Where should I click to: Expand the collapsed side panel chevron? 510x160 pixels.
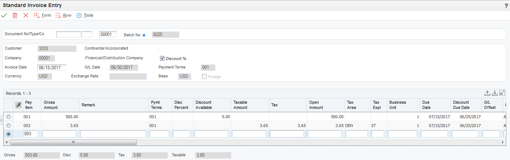tap(1, 121)
